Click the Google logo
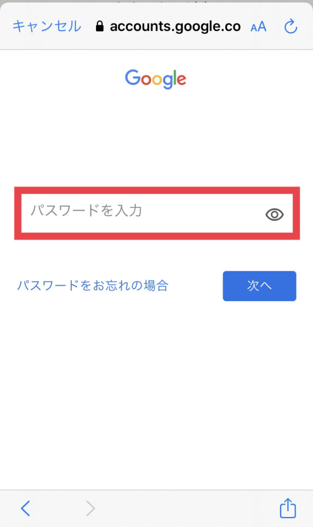The width and height of the screenshot is (313, 527). point(155,79)
